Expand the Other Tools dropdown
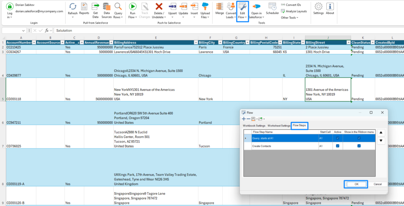This screenshot has width=404, height=206. (290, 18)
